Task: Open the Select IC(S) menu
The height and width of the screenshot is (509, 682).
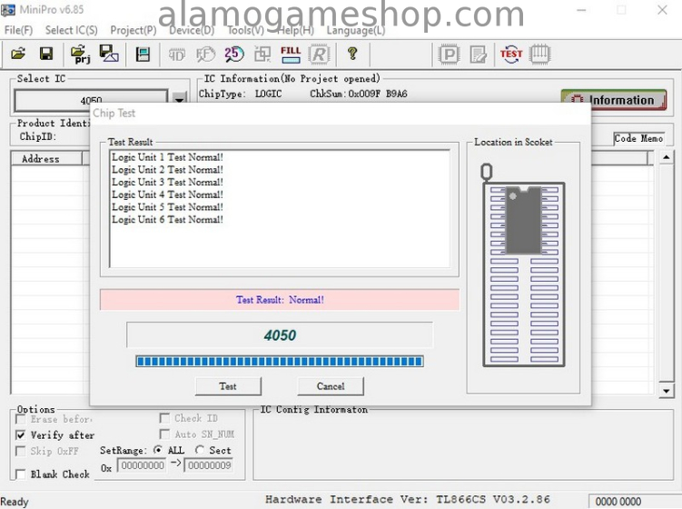Action: (71, 30)
